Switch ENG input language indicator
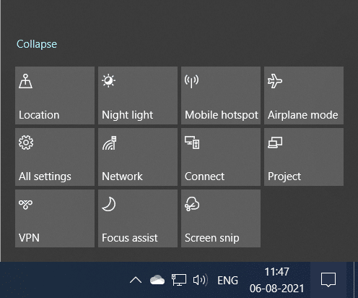This screenshot has width=358, height=298. click(x=227, y=281)
